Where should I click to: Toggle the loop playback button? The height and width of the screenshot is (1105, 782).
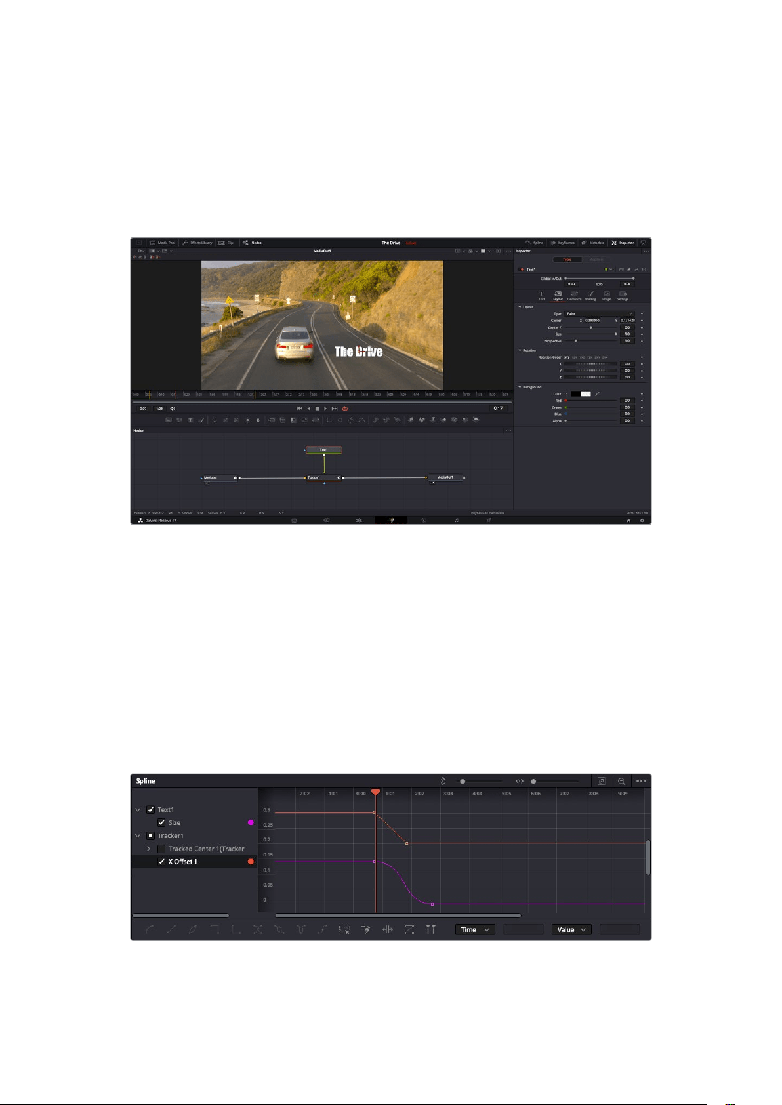[x=344, y=408]
